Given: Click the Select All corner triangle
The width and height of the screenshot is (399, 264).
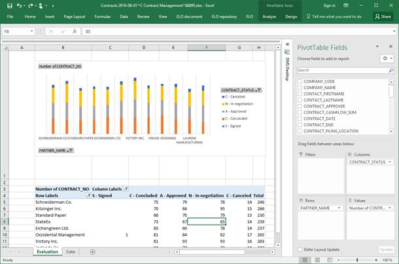Looking at the screenshot, I should tap(5, 48).
